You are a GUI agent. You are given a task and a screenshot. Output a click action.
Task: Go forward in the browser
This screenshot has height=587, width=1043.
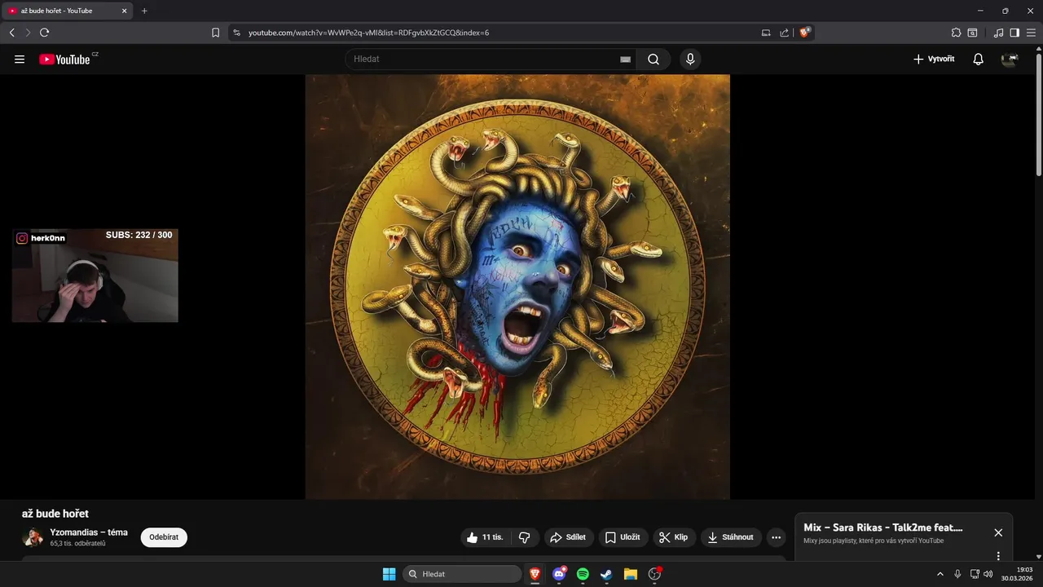click(x=28, y=33)
